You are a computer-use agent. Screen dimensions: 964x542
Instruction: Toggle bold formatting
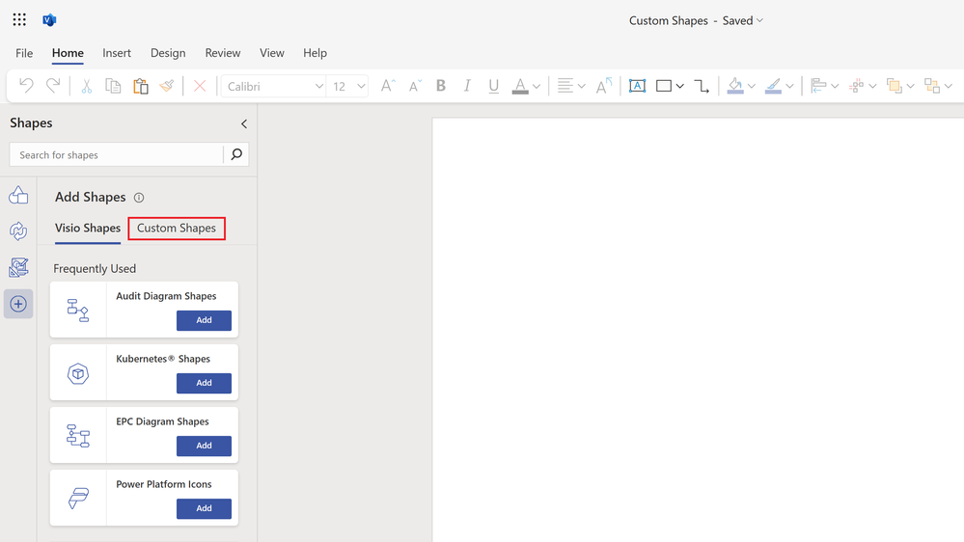click(x=441, y=86)
